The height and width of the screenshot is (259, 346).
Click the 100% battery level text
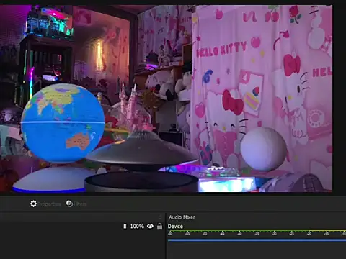(x=137, y=226)
